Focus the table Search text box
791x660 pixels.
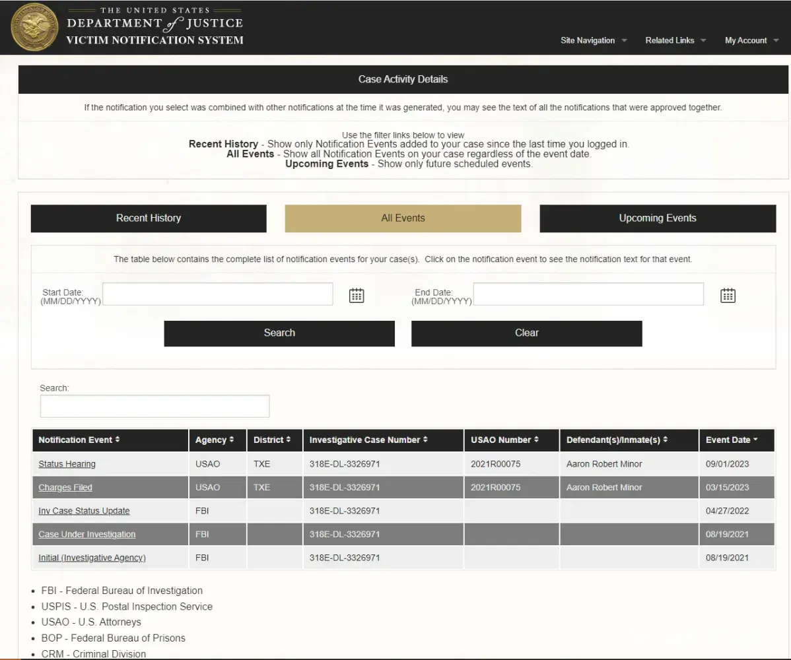(155, 407)
